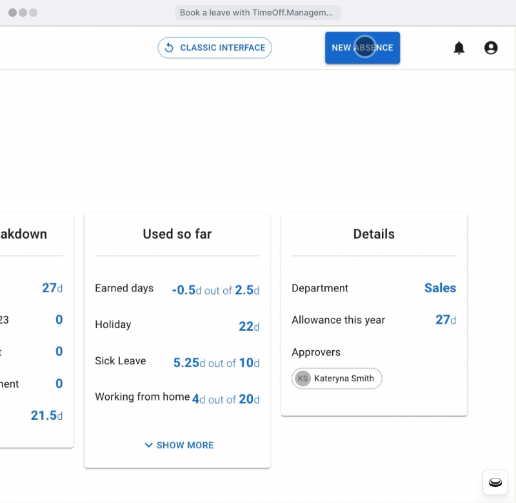Click the support widget icon bottom right

click(x=494, y=482)
